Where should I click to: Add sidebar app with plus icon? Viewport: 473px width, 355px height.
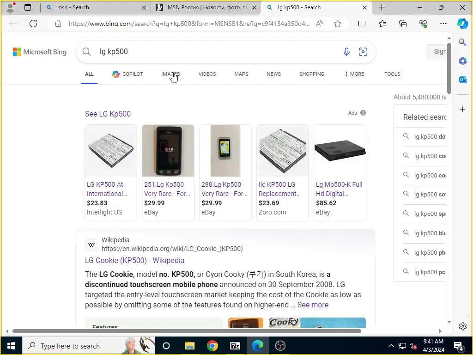coord(462,109)
